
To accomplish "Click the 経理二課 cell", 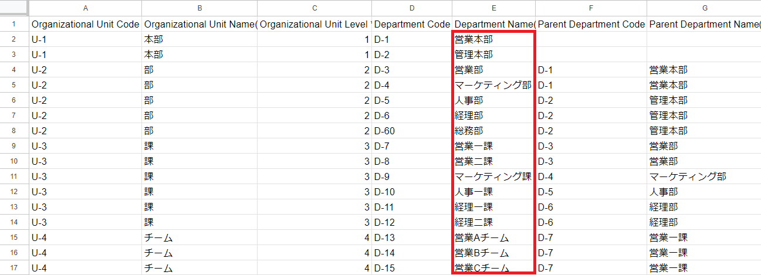I will click(493, 222).
